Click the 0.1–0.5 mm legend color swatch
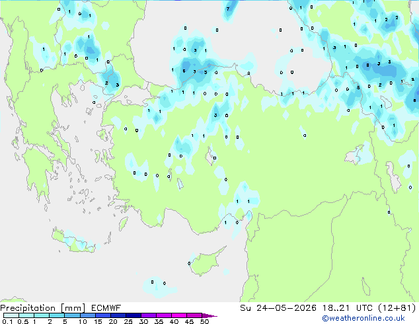Screen dimensions: 419x324 (11, 315)
